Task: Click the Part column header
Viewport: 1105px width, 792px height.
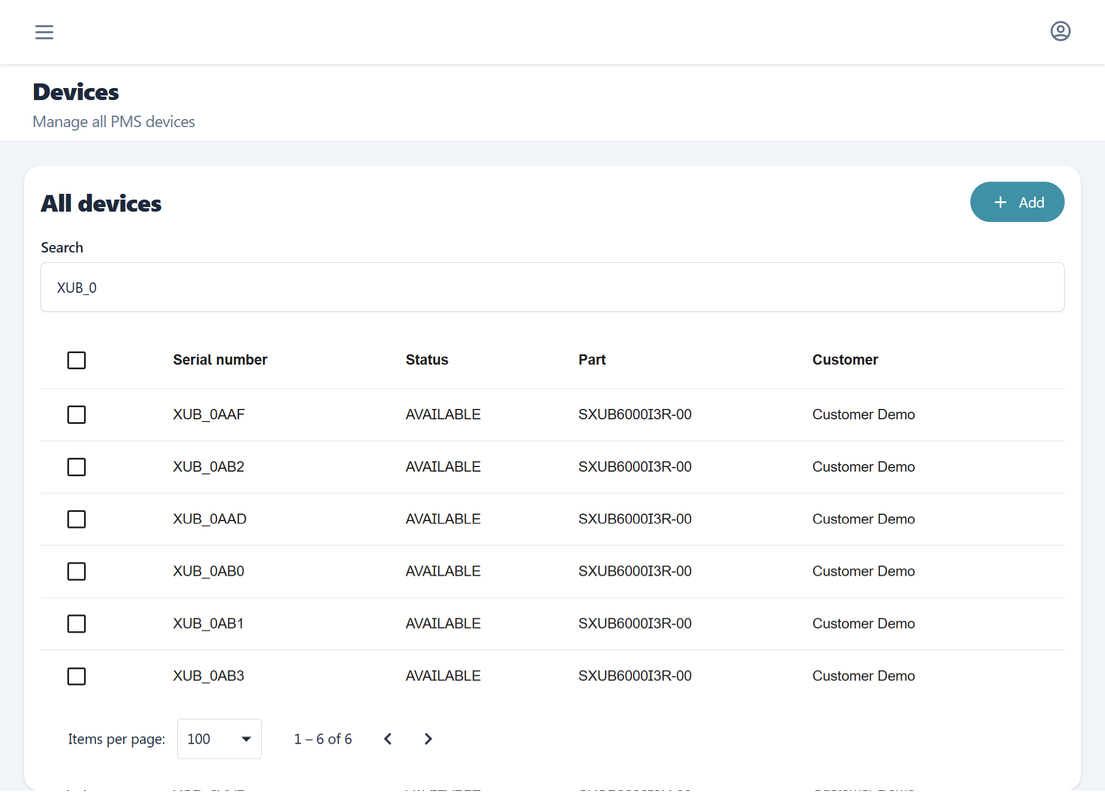Action: [592, 360]
